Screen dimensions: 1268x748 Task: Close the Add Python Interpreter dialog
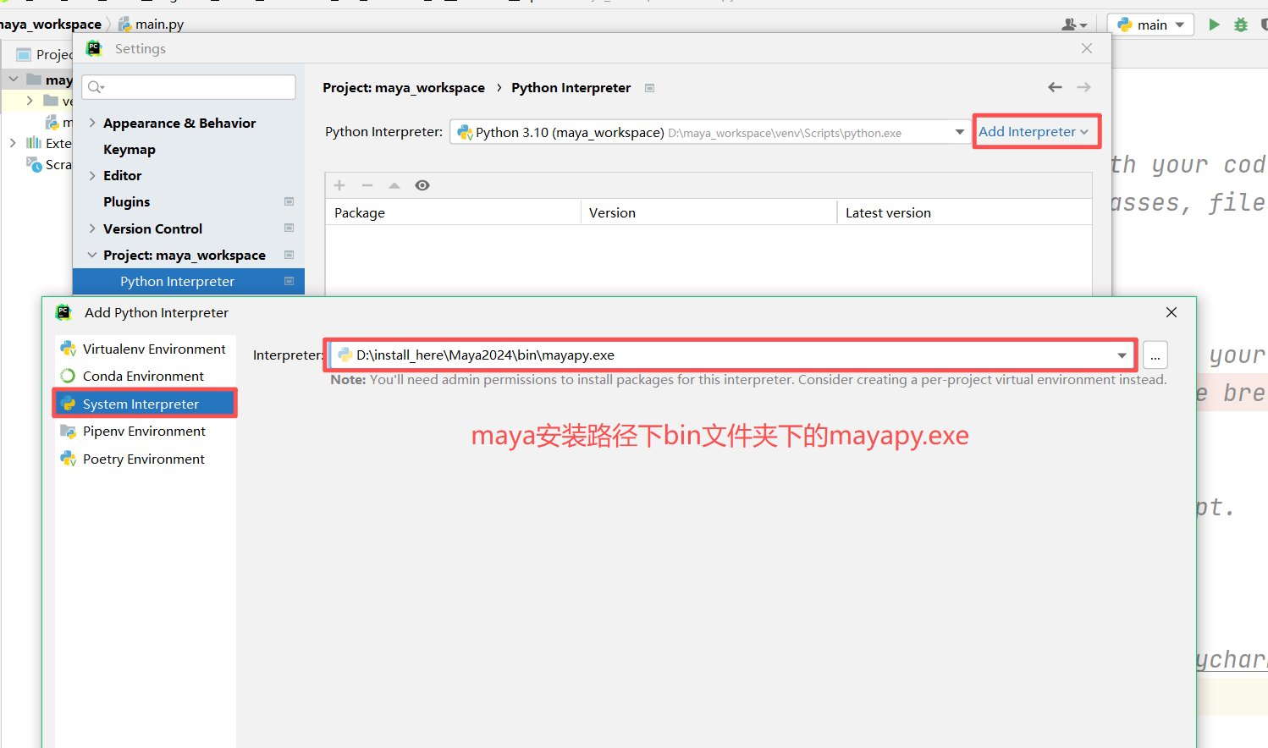(x=1172, y=312)
